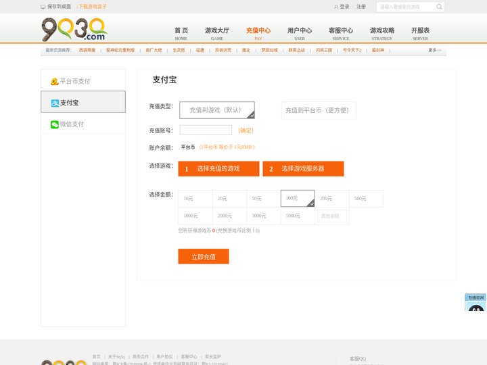This screenshot has height=365, width=487.
Task: Select the 50元 amount option
Action: pos(264,198)
